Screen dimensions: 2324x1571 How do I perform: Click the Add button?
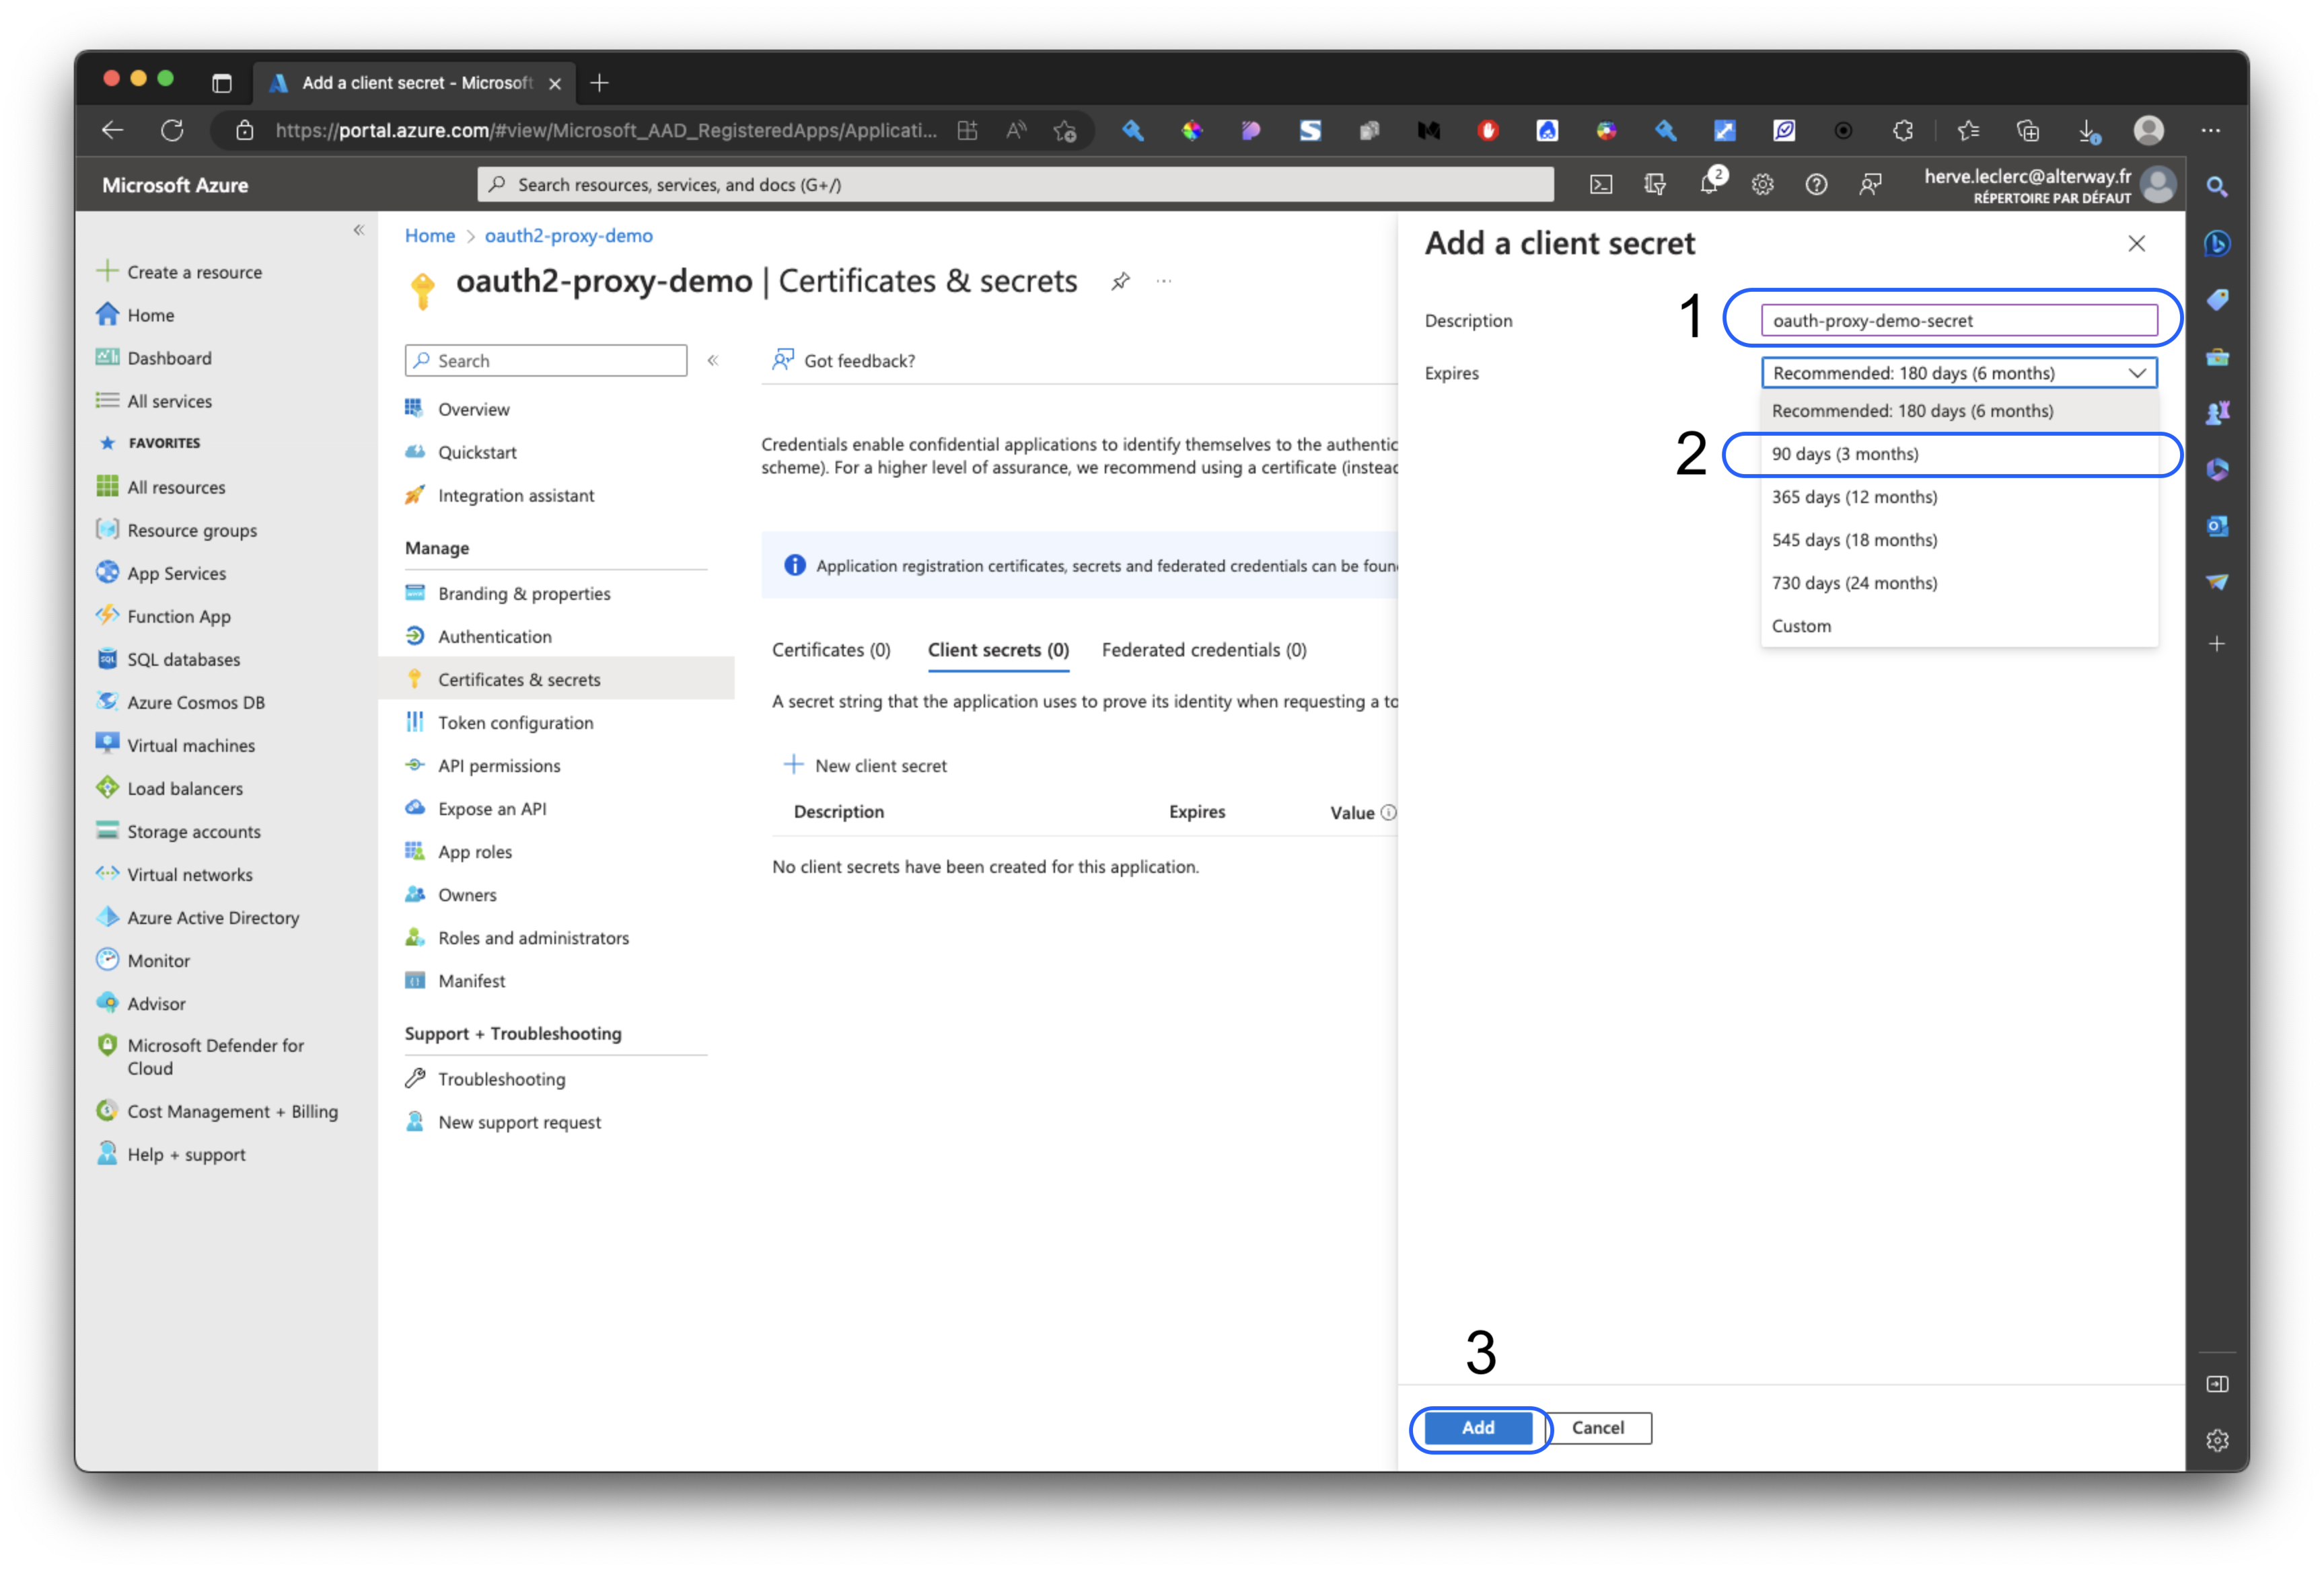pyautogui.click(x=1478, y=1428)
